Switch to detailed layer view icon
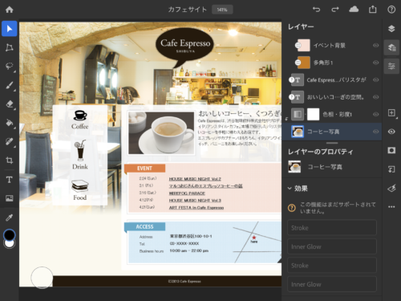 click(391, 47)
